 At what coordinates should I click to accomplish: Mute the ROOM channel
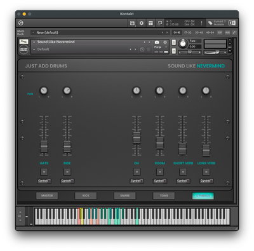[x=160, y=172]
